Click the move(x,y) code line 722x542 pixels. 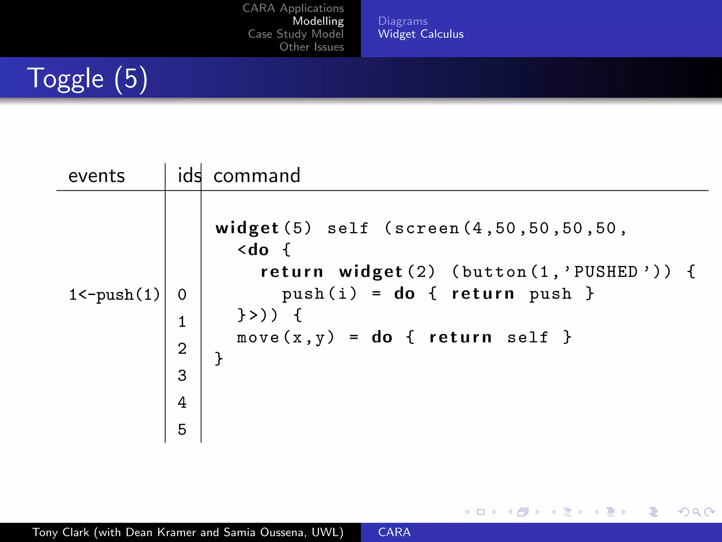[404, 337]
